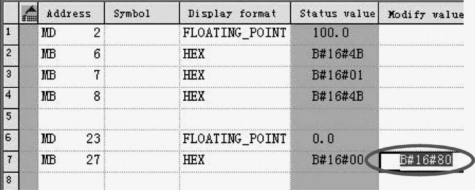This screenshot has width=475, height=190.
Task: Select row number 7 header
Action: [x=7, y=160]
